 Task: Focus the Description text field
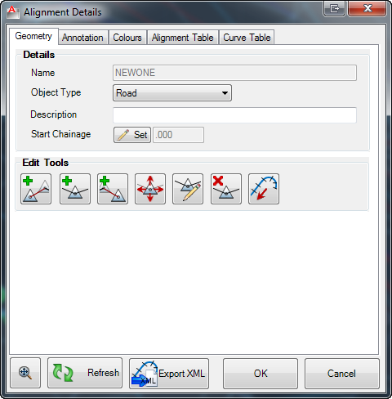[234, 115]
